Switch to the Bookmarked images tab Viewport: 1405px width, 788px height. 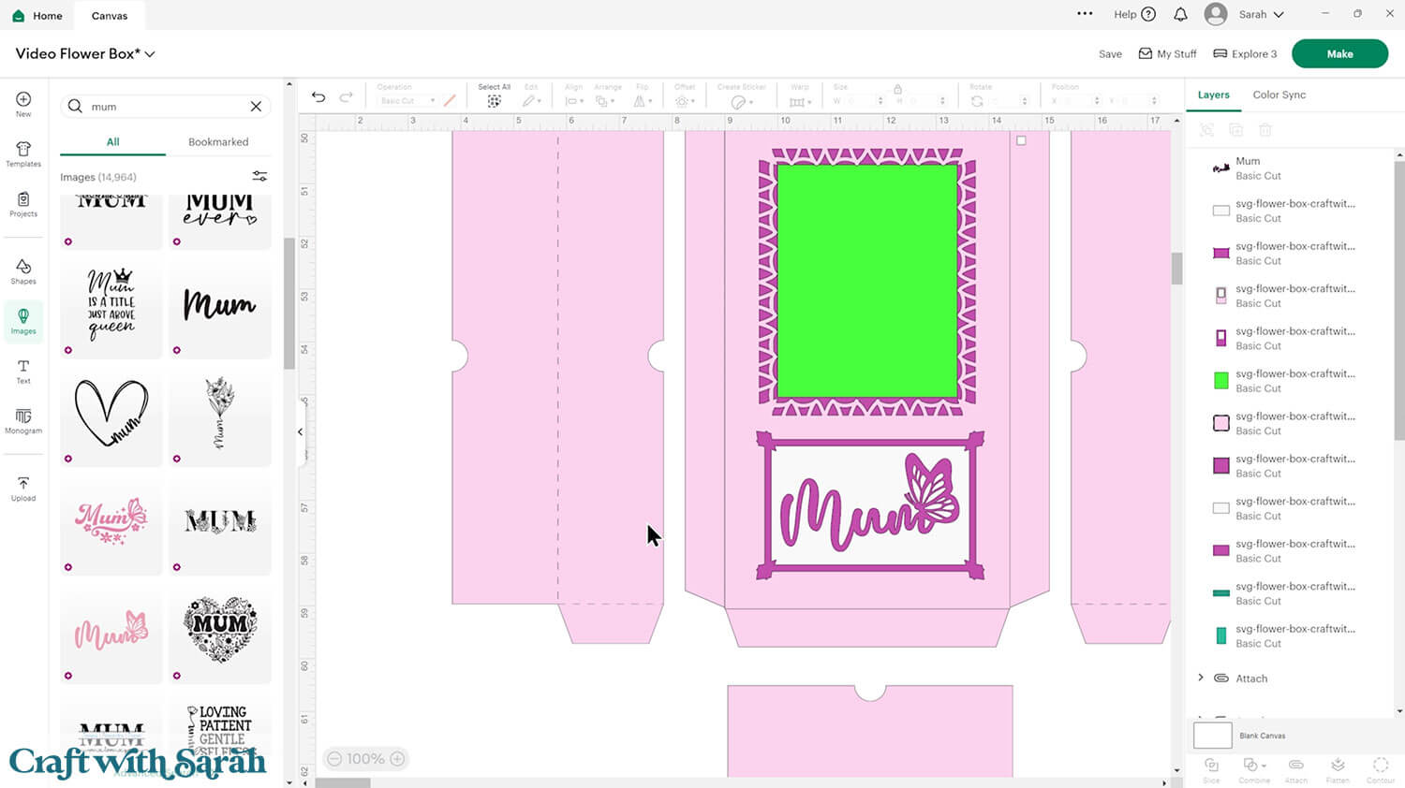click(218, 142)
